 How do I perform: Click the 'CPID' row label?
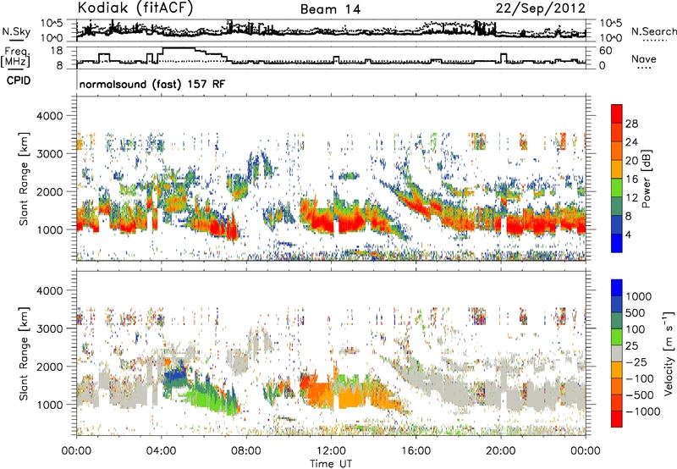pos(19,80)
